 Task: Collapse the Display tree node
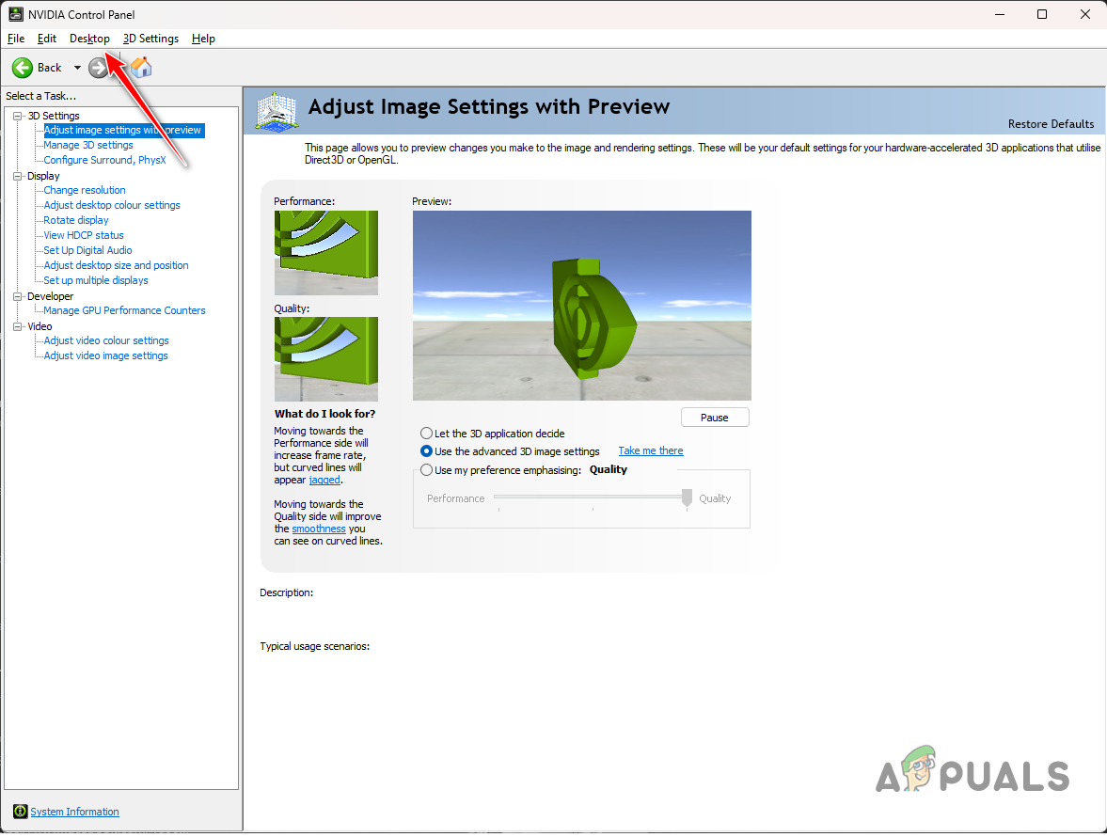click(x=18, y=177)
